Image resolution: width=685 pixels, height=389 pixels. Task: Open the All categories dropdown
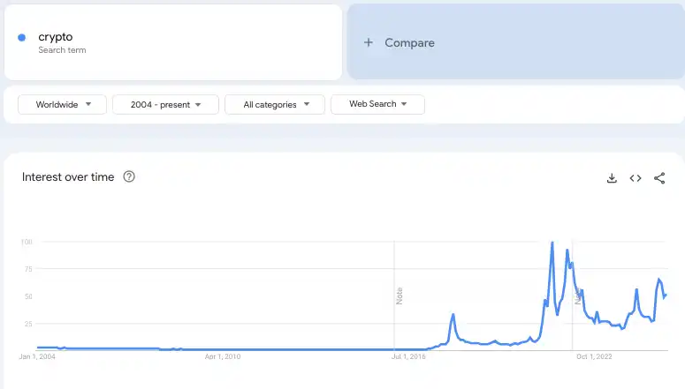coord(277,104)
